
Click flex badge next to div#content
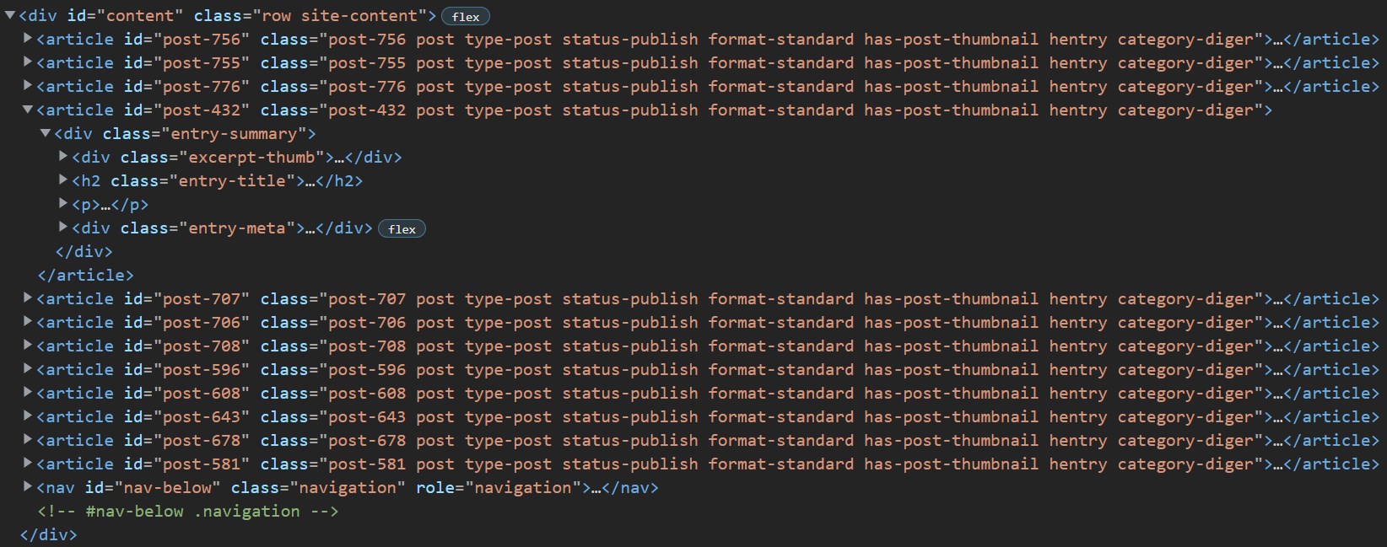[465, 16]
